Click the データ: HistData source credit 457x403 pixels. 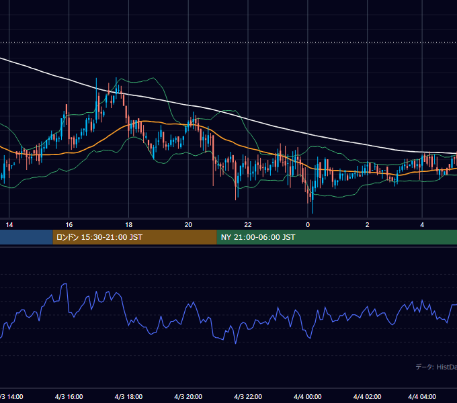(436, 367)
